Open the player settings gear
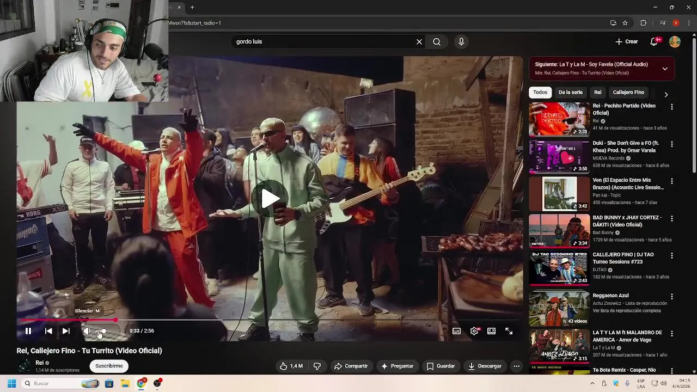 pos(474,331)
